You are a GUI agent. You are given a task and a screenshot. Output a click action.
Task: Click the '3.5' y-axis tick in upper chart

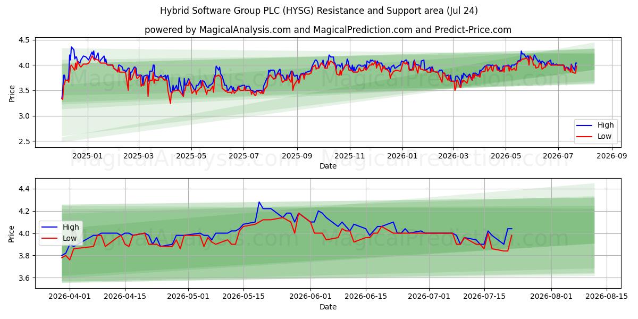[26, 91]
